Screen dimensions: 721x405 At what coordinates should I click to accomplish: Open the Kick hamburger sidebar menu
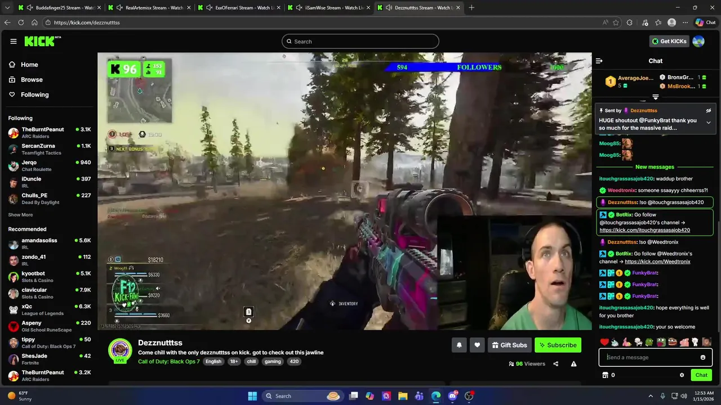[14, 41]
